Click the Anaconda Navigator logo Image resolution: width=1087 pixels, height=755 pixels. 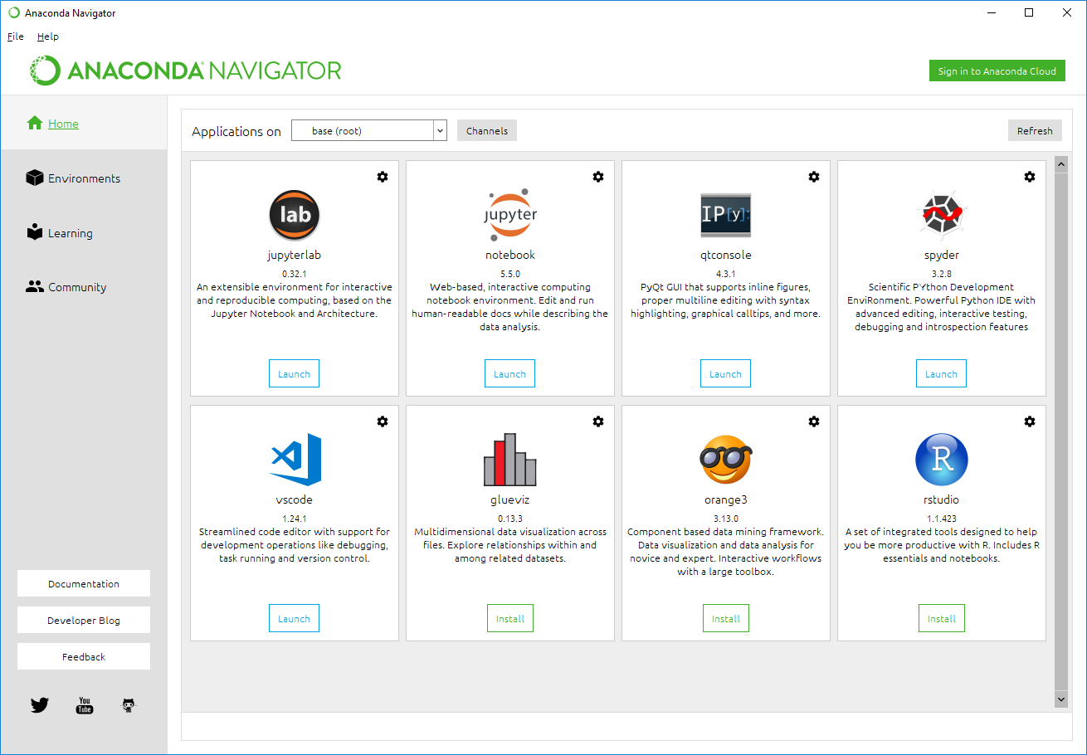click(x=185, y=71)
